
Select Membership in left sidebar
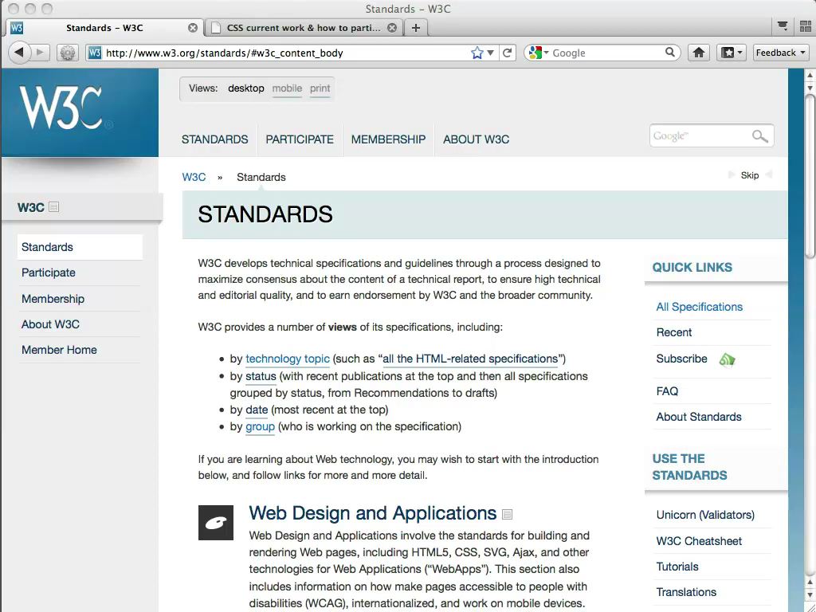[x=80, y=299]
